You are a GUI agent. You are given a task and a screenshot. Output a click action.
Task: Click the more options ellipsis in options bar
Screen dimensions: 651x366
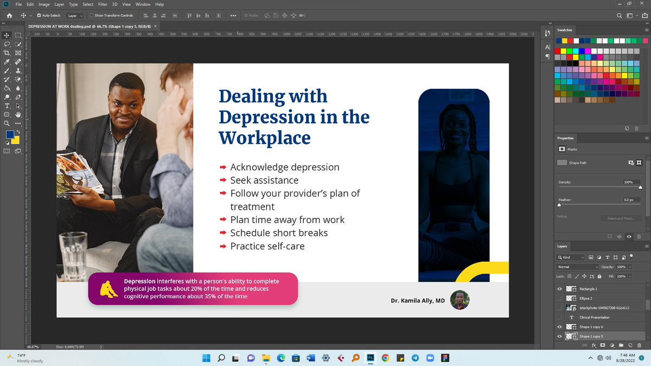pos(233,16)
